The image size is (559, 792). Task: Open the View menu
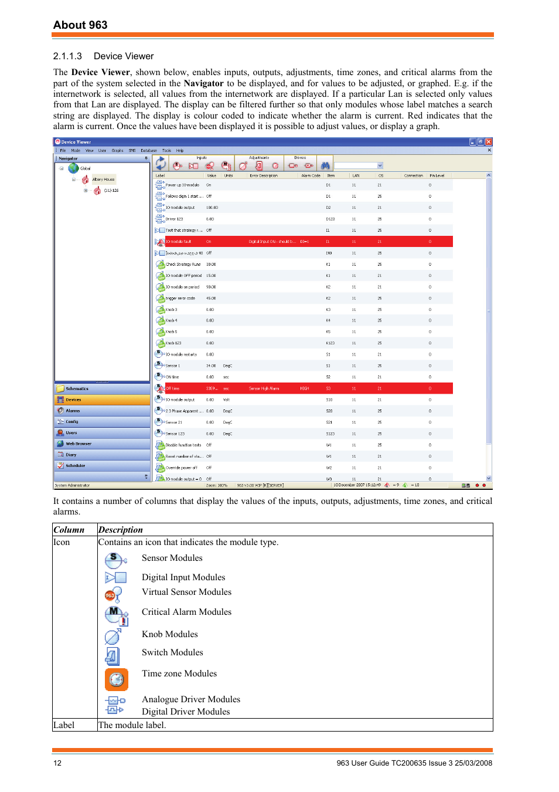(90, 150)
